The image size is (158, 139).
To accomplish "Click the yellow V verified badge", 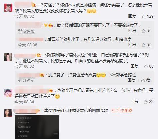I will tap(46, 25).
